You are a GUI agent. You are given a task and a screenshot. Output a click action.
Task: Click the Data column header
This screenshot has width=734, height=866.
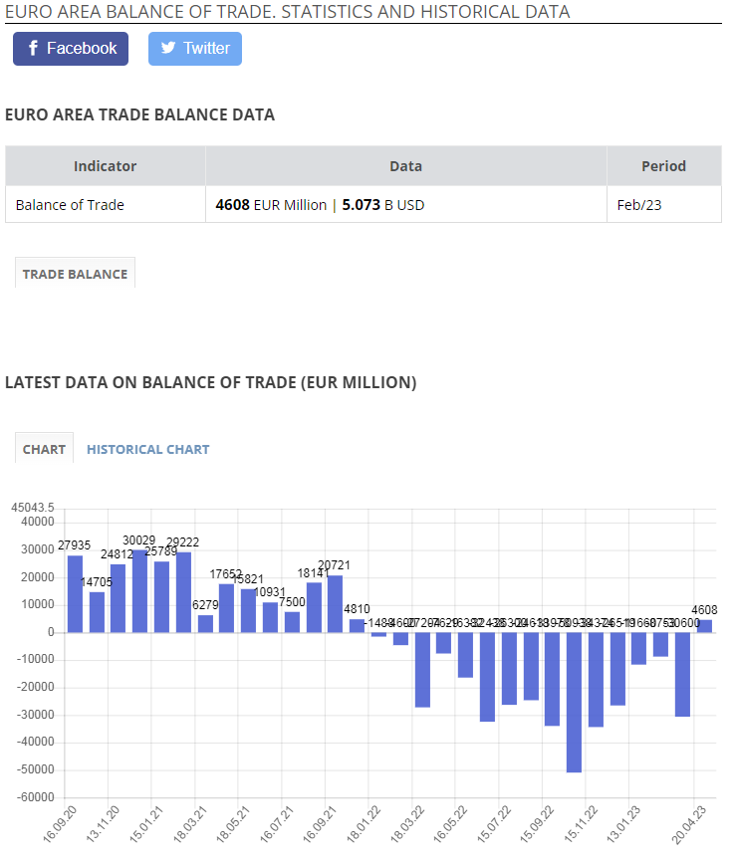405,165
